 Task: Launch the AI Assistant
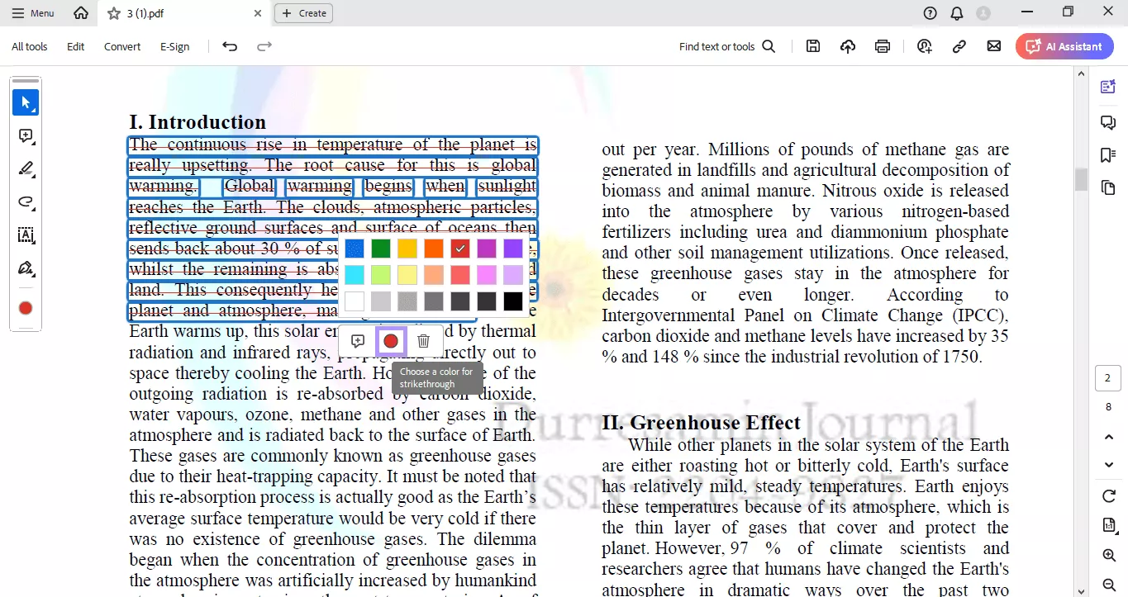(x=1064, y=46)
